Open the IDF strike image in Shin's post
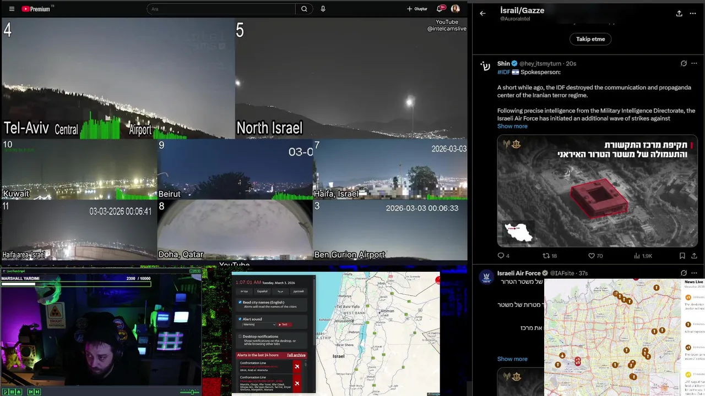 (x=597, y=191)
